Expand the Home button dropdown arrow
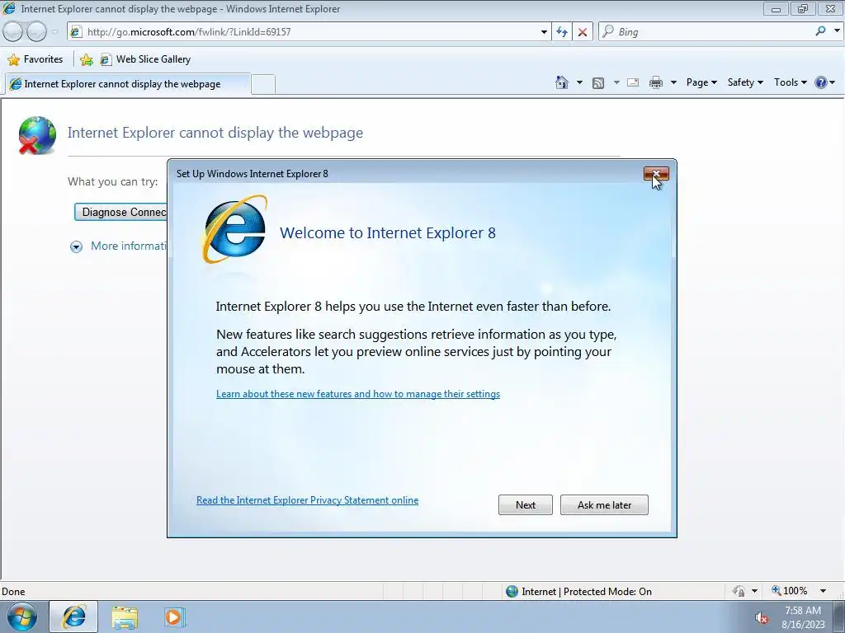This screenshot has height=633, width=845. point(579,82)
